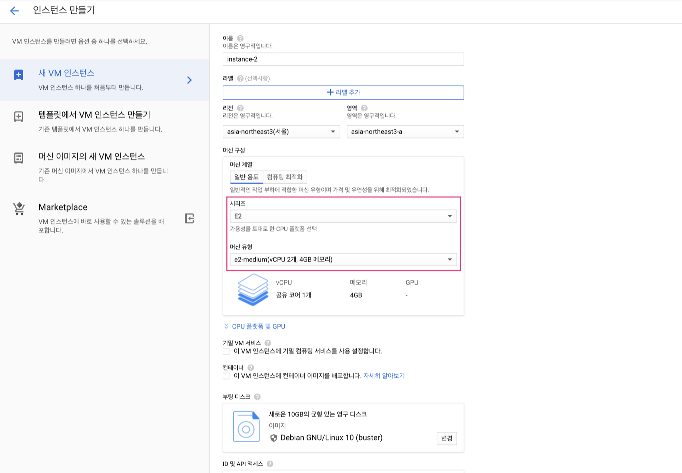Click the instance-2 name input field

coord(343,59)
